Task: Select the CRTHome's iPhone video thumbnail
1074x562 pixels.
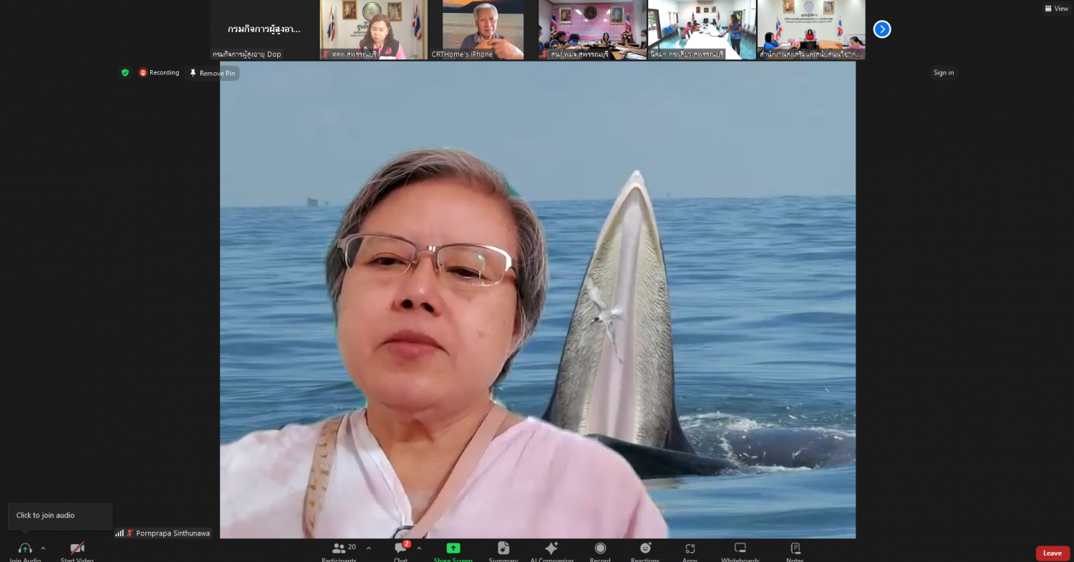Action: point(483,29)
